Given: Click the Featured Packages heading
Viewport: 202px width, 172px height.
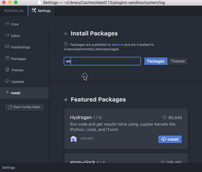Looking at the screenshot, I should click(98, 100).
